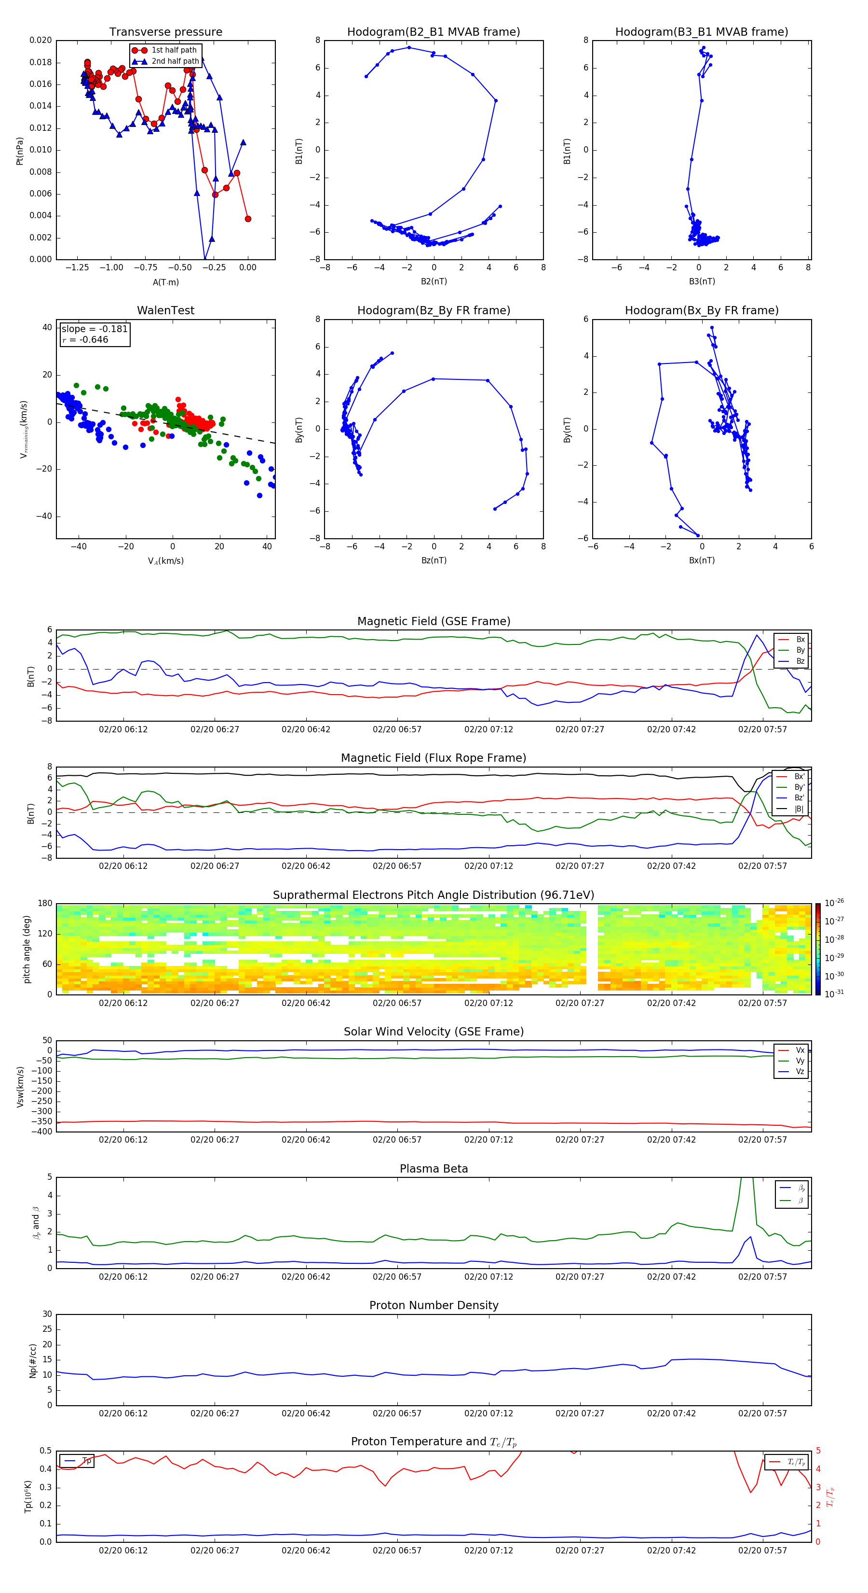868x1593 pixels.
Task: Click the 'Vy' legend entry in velocity panel
Action: (791, 1061)
